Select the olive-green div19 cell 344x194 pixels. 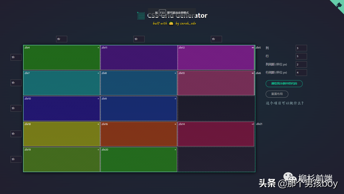[x=61, y=160]
